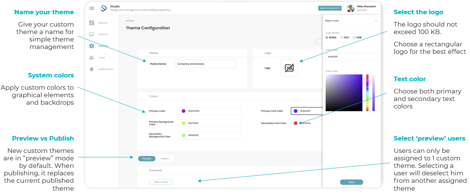
Task: Select the RGBA color model radio
Action: coord(327,37)
